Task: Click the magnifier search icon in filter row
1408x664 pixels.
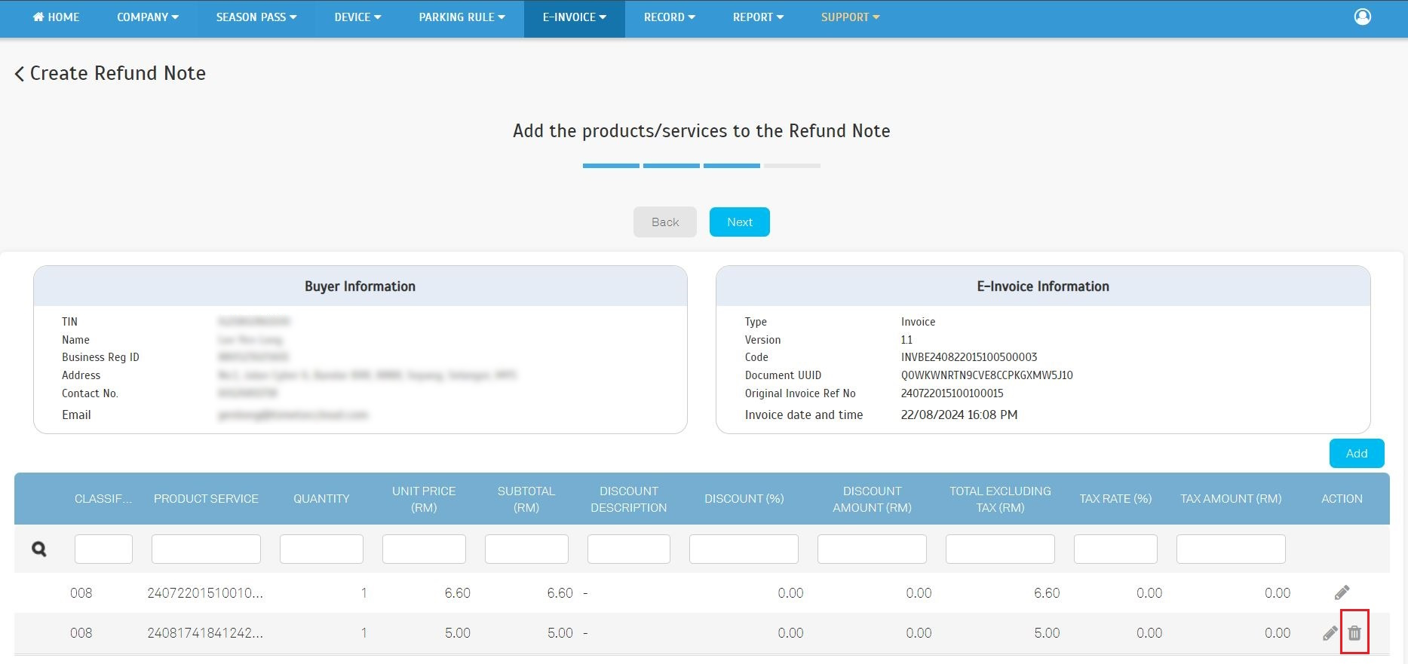Action: 39,549
